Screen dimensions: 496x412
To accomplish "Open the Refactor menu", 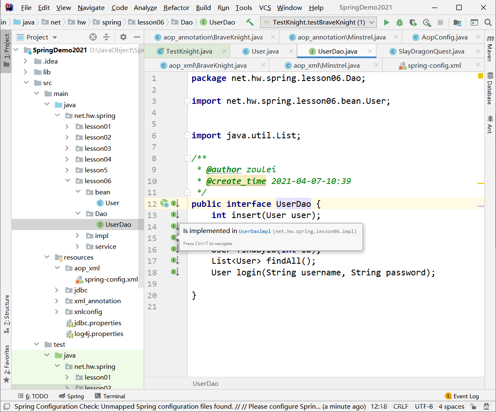I will pyautogui.click(x=176, y=7).
